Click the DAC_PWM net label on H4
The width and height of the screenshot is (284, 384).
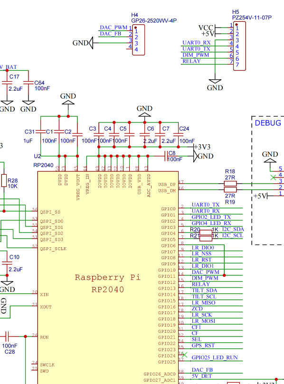click(x=114, y=28)
